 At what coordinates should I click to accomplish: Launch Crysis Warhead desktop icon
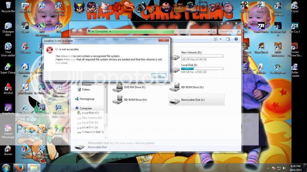click(x=278, y=9)
